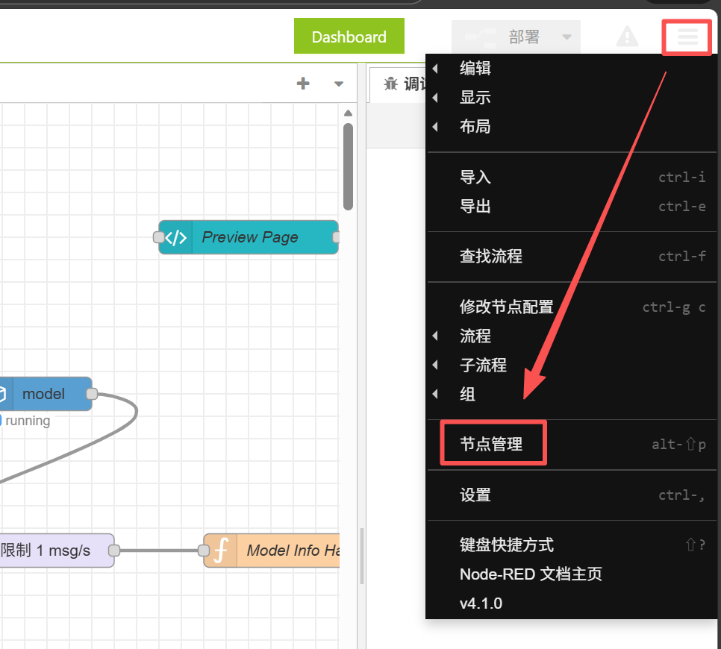The height and width of the screenshot is (649, 721).
Task: Open the flow tab list dropdown arrow
Action: pyautogui.click(x=339, y=84)
